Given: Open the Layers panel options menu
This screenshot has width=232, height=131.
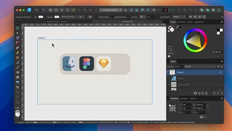Looking at the screenshot, I should pyautogui.click(x=222, y=61).
